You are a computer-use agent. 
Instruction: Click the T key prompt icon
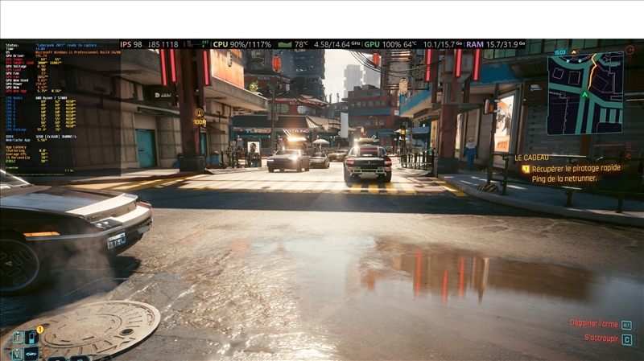click(x=18, y=338)
